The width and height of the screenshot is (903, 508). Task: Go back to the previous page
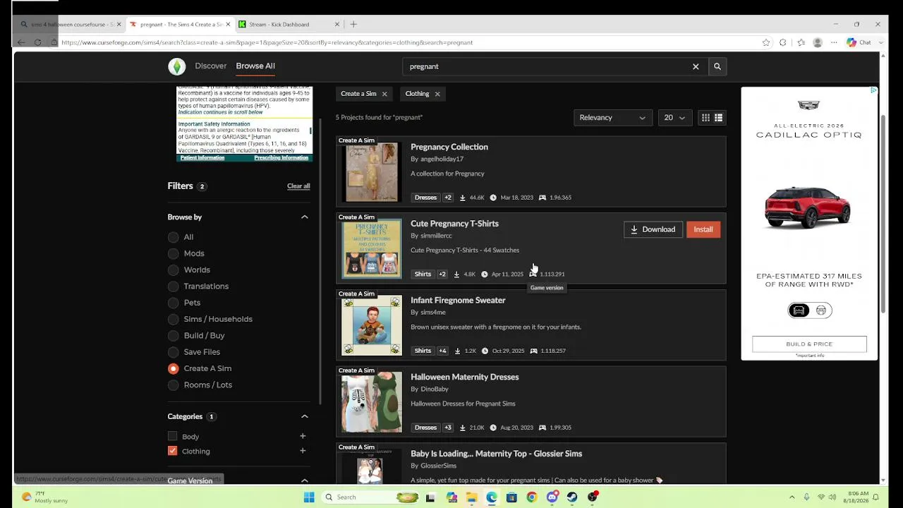point(21,42)
